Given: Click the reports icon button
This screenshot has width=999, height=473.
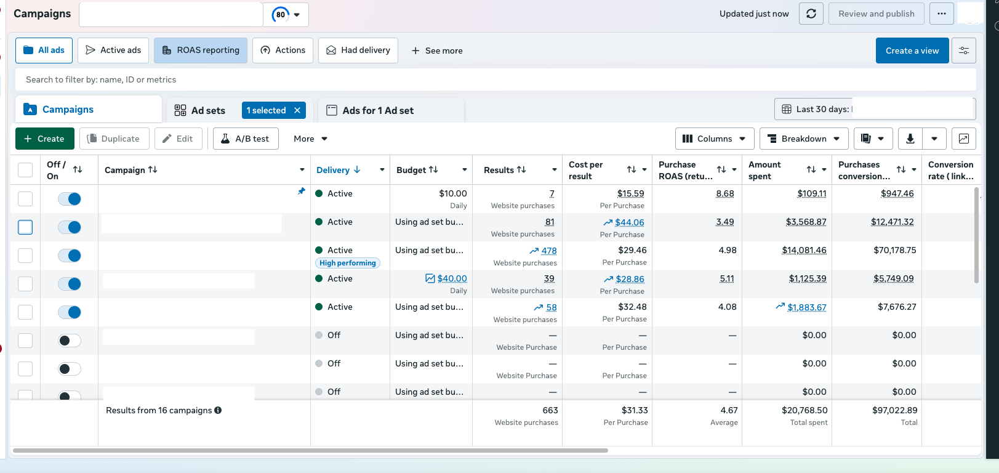Looking at the screenshot, I should click(866, 139).
